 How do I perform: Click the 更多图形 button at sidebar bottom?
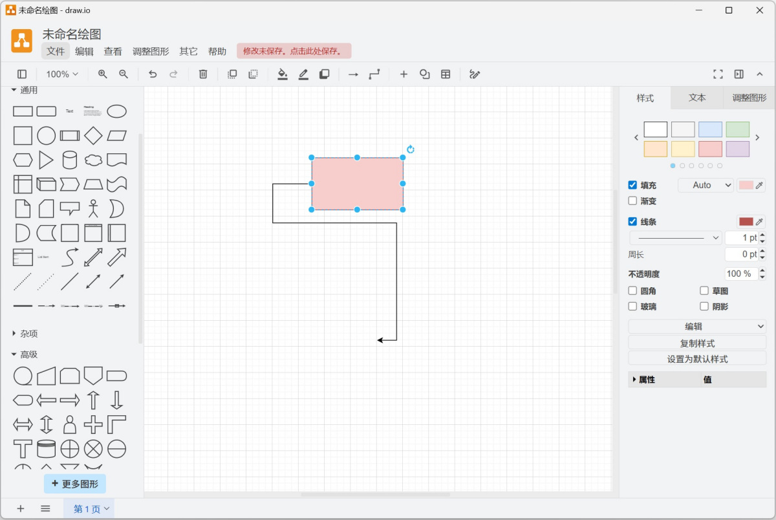[x=74, y=483]
